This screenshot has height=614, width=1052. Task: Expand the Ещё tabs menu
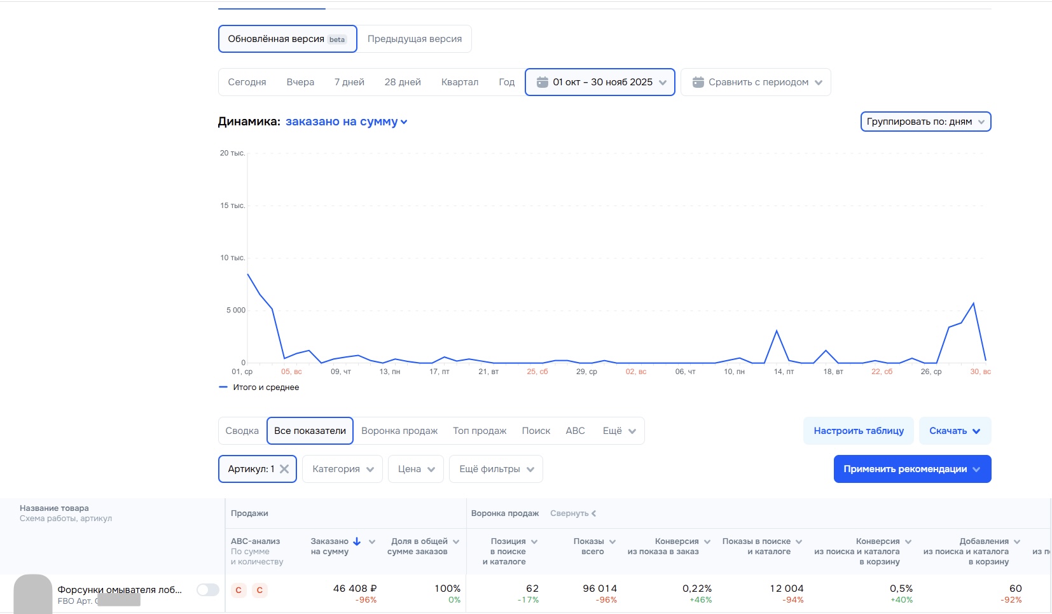pyautogui.click(x=619, y=431)
